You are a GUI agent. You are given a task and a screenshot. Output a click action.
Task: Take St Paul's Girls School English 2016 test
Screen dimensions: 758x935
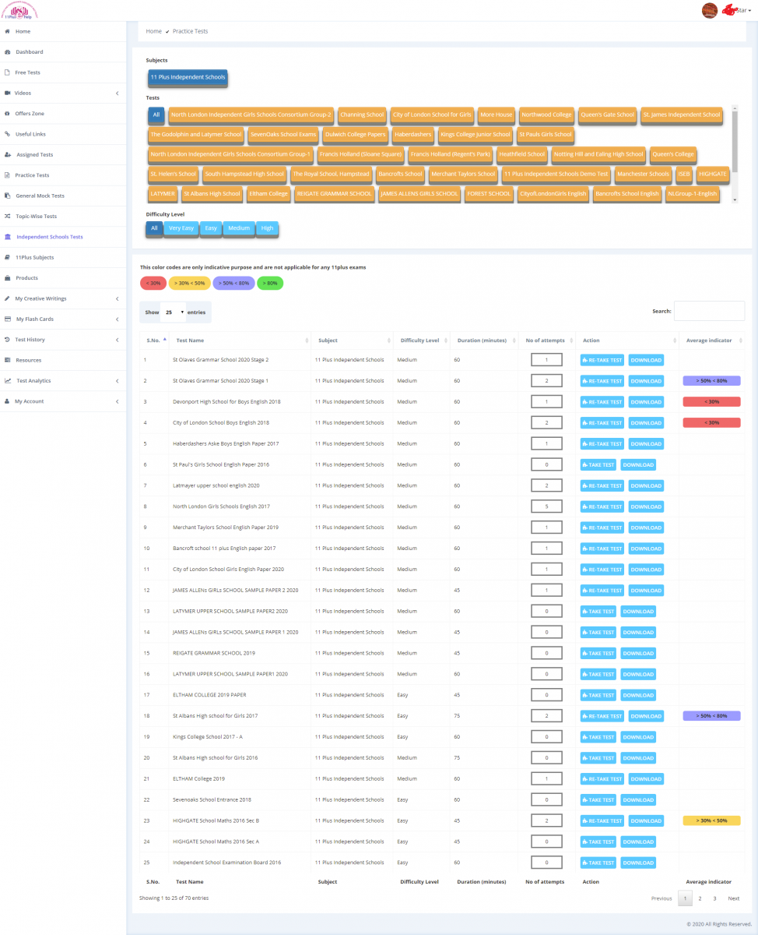click(598, 465)
